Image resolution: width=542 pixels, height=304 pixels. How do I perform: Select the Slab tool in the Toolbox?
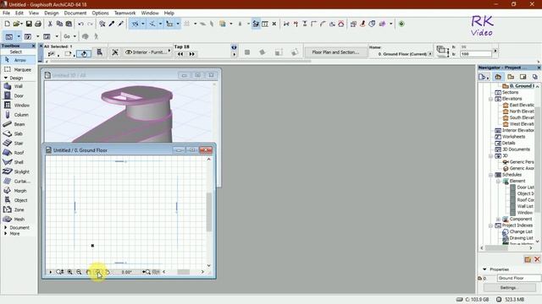click(19, 133)
